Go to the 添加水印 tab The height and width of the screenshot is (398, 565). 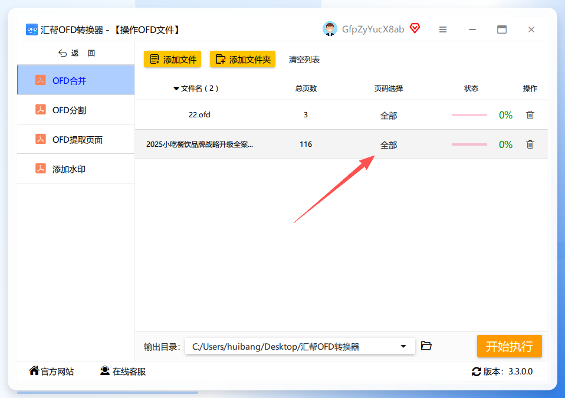pos(76,169)
